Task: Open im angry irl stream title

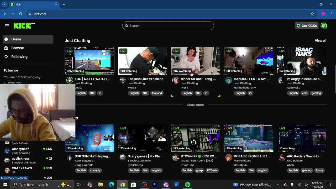Action: (x=304, y=79)
